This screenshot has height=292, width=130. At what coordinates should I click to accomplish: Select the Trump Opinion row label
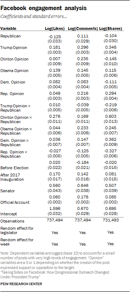14,48
